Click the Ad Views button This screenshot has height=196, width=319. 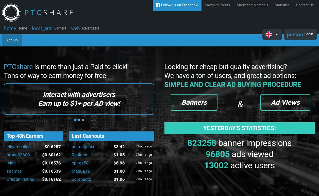285,102
